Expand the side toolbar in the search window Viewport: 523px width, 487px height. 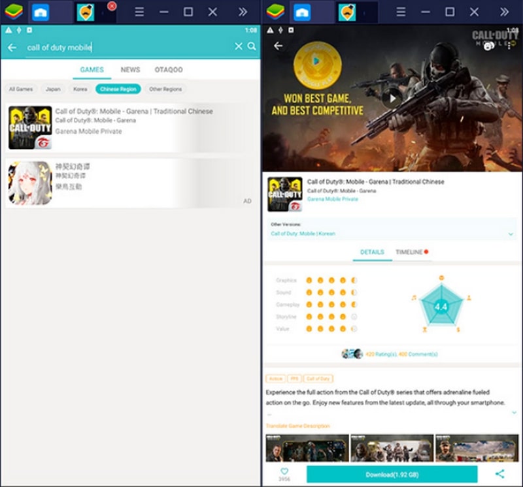(243, 12)
